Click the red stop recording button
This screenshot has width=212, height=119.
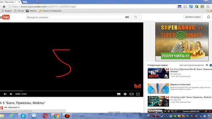210,111
